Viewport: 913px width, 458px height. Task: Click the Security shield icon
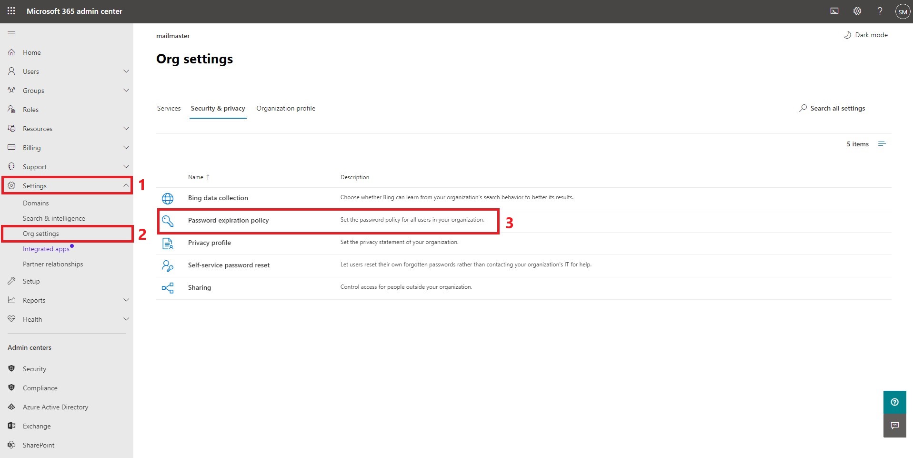(x=11, y=369)
